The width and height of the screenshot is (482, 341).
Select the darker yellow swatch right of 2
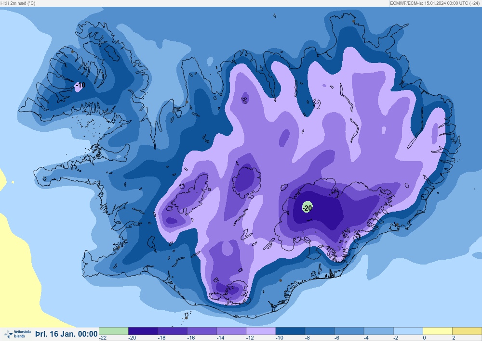click(467, 331)
